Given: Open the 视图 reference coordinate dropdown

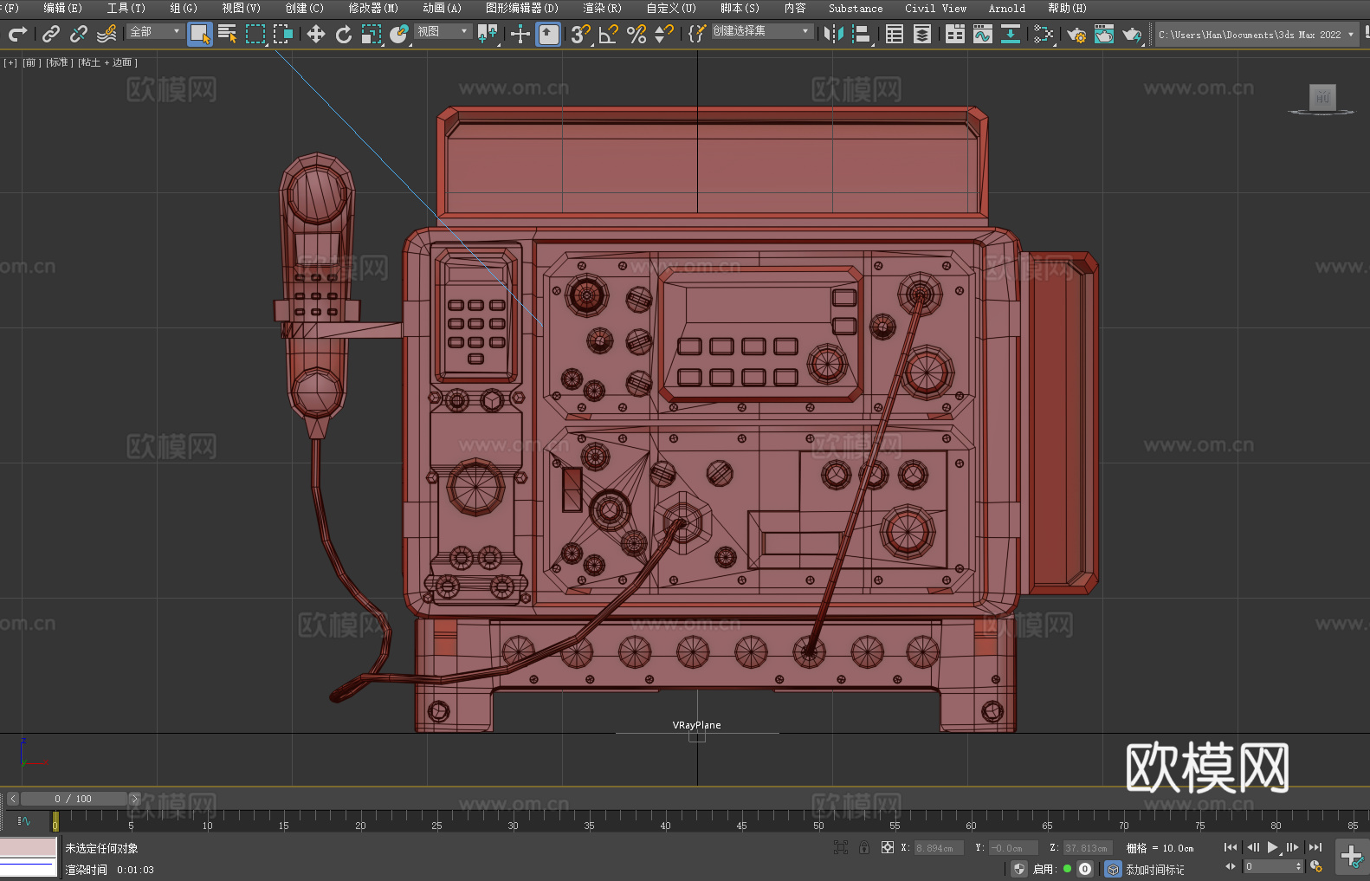Looking at the screenshot, I should 443,31.
